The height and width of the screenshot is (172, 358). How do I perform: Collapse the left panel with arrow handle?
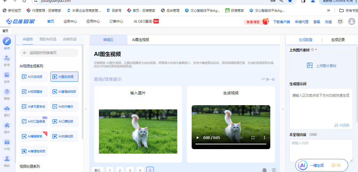coord(86,109)
